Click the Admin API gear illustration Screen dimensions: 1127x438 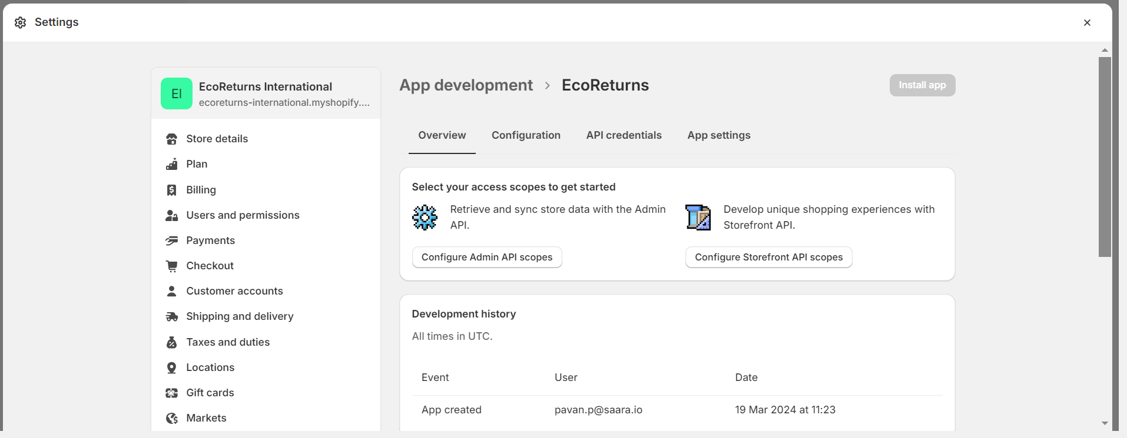425,218
